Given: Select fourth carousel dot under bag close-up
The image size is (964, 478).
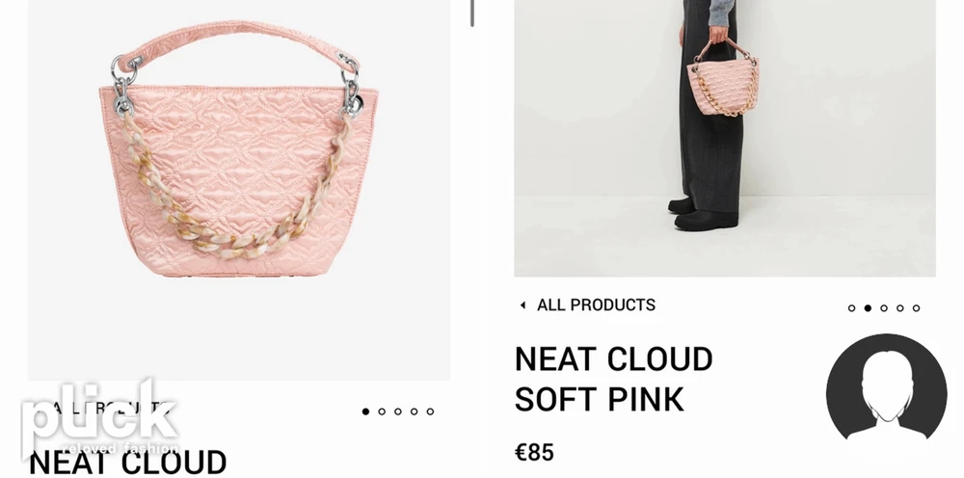Looking at the screenshot, I should tap(414, 412).
